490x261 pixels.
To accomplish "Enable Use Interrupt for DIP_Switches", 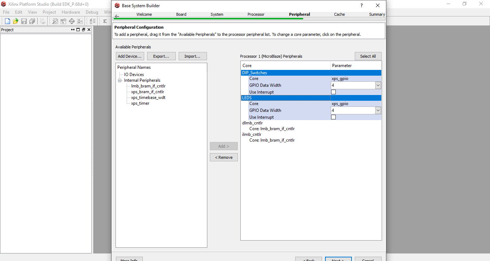I will (x=333, y=92).
